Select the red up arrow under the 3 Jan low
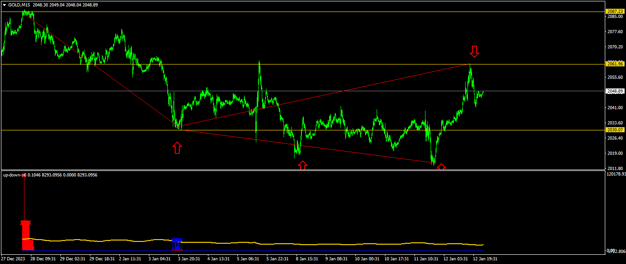This screenshot has width=626, height=264. tap(177, 147)
